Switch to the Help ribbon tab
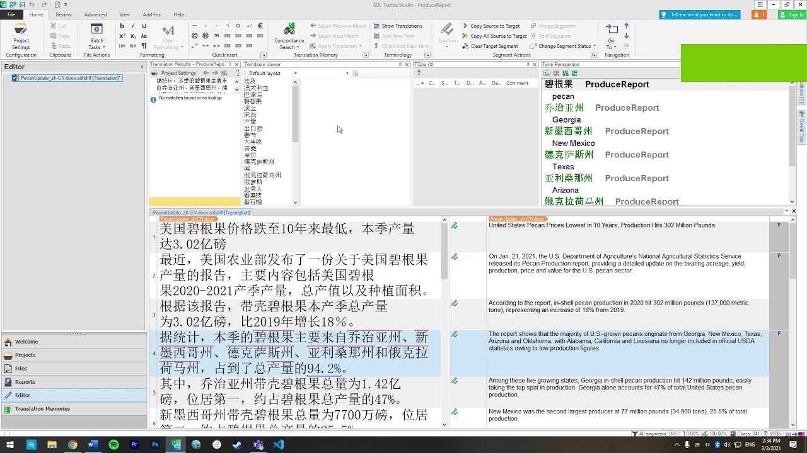 coord(179,14)
